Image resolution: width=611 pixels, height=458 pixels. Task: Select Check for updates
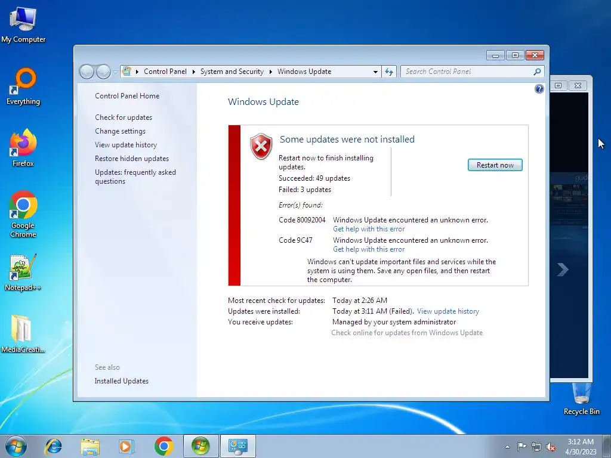click(124, 117)
